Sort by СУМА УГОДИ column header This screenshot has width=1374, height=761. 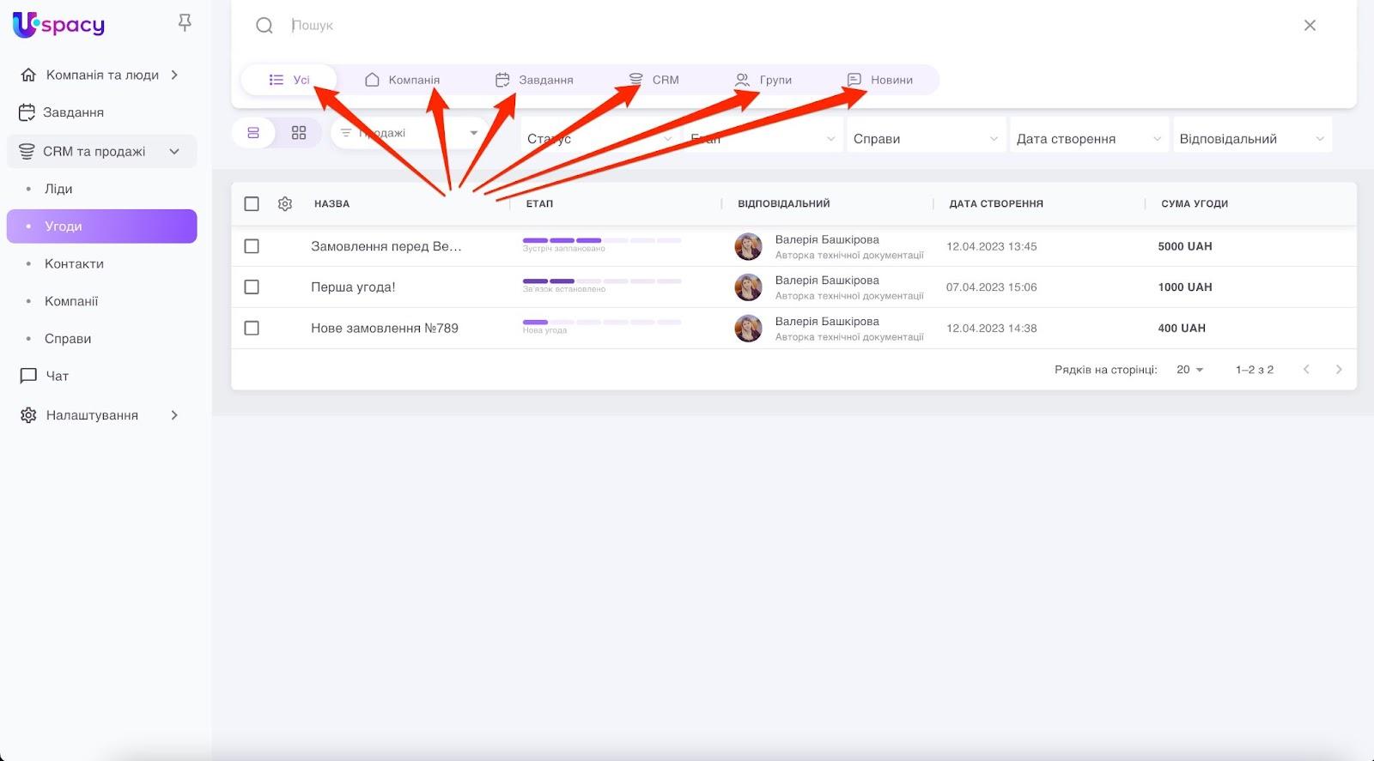tap(1195, 204)
